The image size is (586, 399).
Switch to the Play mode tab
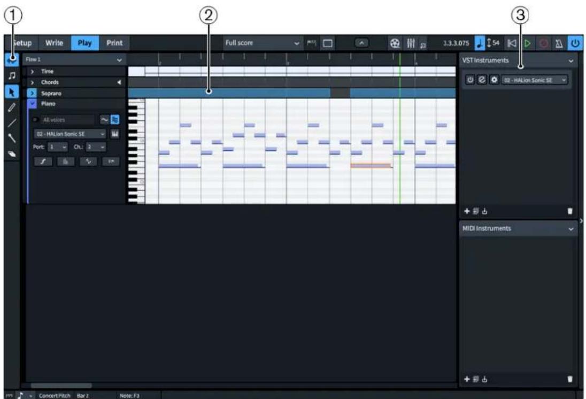point(85,43)
